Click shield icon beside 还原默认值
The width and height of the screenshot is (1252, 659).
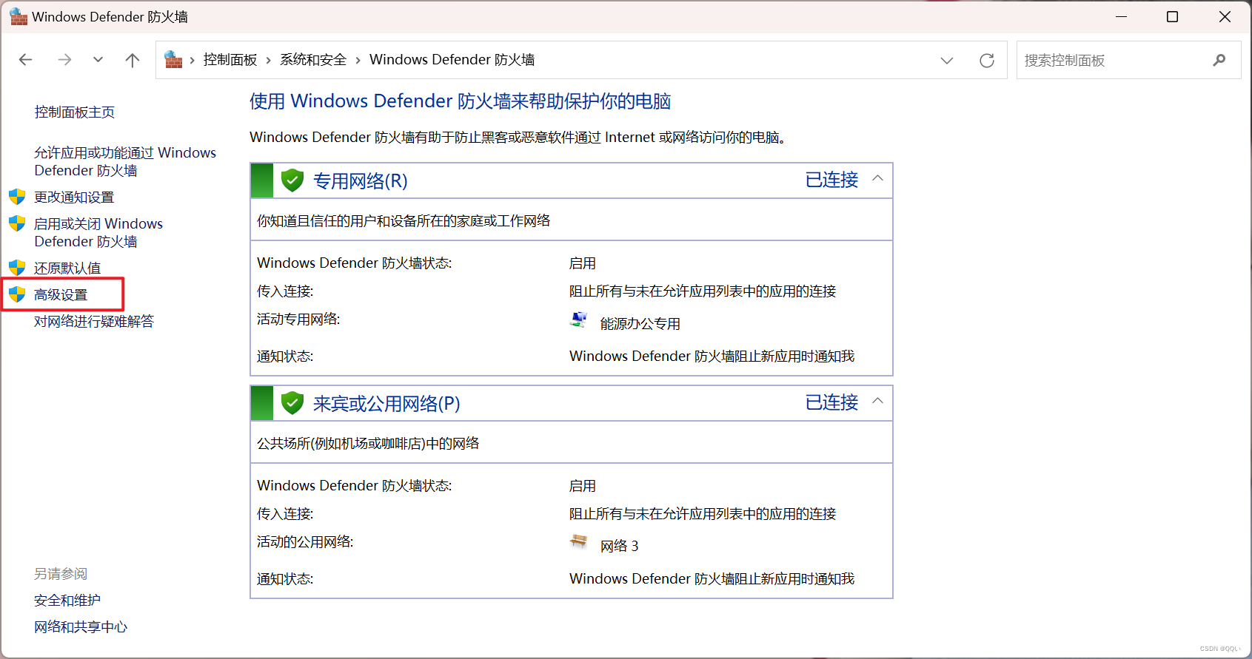[17, 268]
